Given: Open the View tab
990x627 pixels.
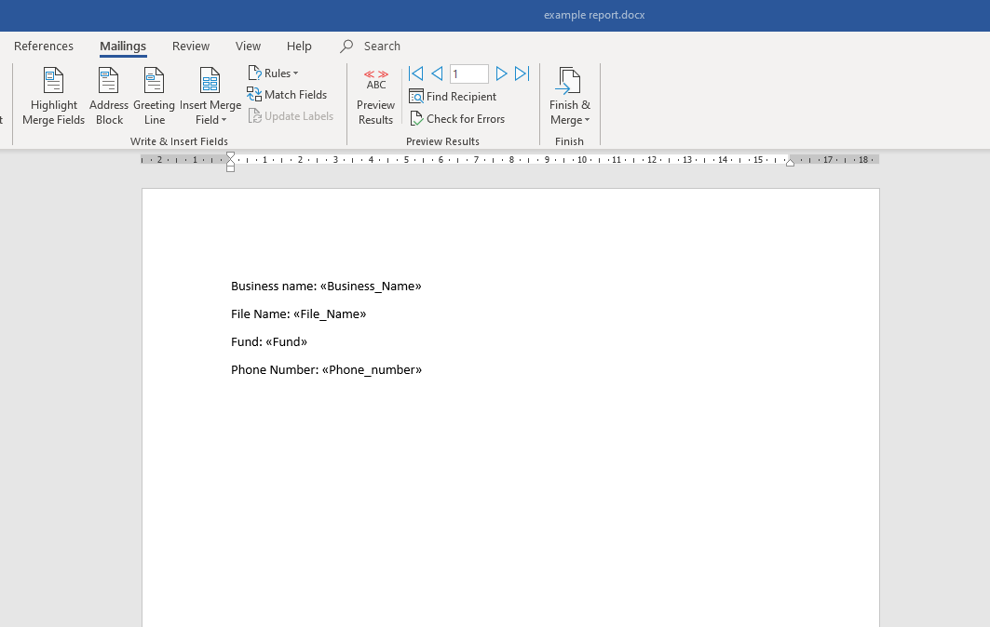Looking at the screenshot, I should (x=248, y=46).
